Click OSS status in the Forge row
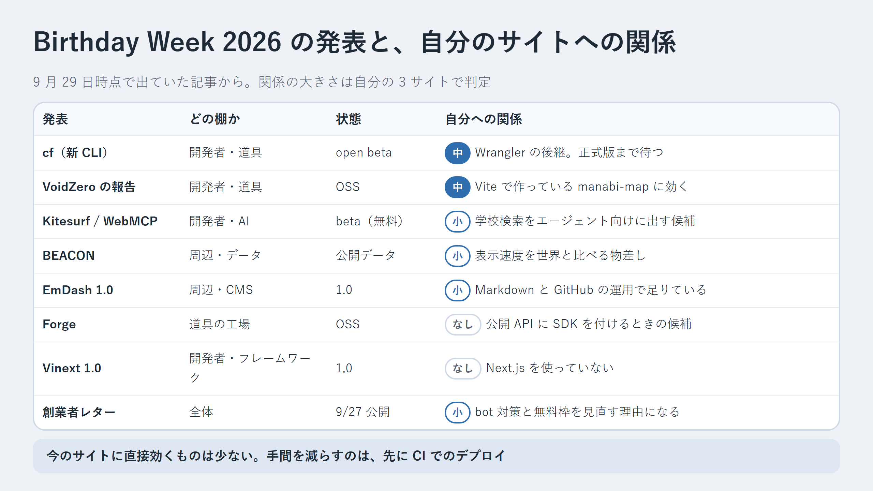The image size is (873, 491). pyautogui.click(x=348, y=324)
